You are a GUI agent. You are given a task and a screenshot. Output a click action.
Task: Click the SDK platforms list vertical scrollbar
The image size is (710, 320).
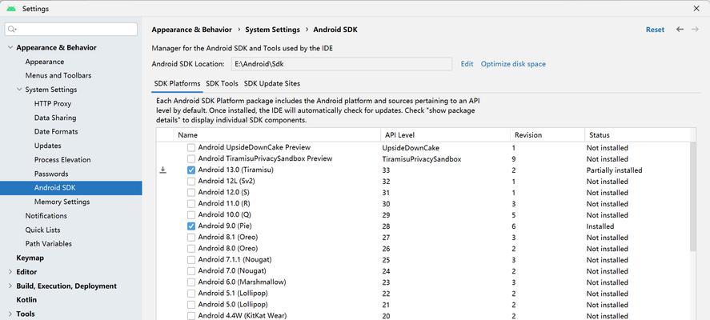tap(693, 197)
